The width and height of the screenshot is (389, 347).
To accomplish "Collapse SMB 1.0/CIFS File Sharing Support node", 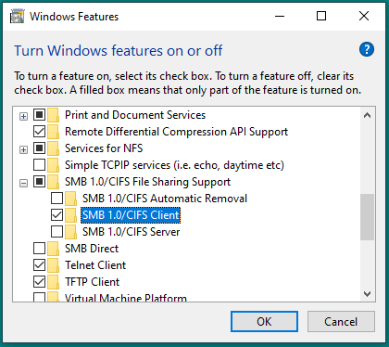I will coord(23,184).
